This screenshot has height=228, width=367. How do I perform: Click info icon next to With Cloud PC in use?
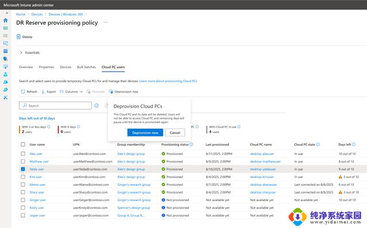point(239,127)
